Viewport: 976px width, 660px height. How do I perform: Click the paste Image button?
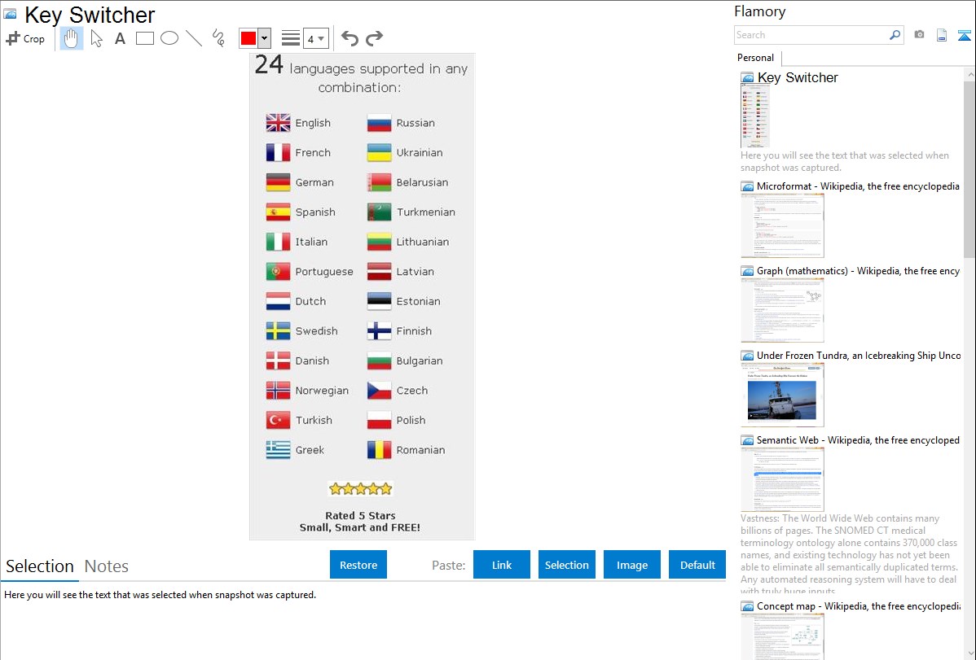point(631,564)
